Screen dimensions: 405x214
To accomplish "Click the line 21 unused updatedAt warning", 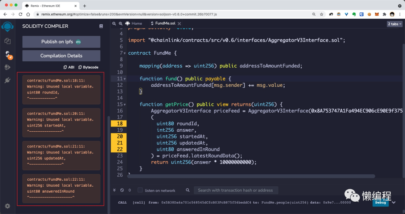I will tap(61, 156).
